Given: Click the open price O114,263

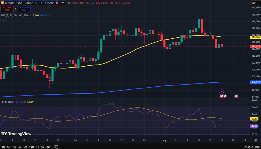Looking at the screenshot, I should pyautogui.click(x=73, y=3).
